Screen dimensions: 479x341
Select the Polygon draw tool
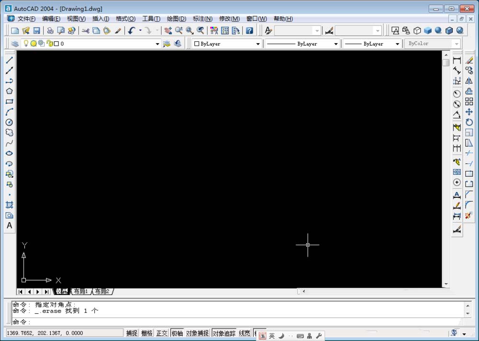click(10, 91)
